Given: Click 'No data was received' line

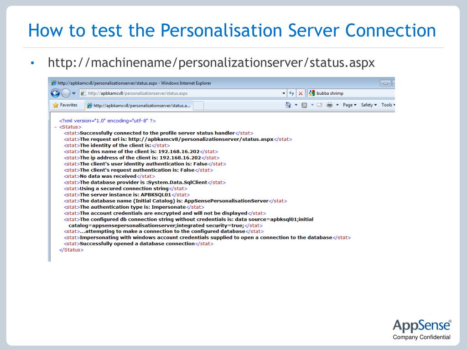Looking at the screenshot, I should pyautogui.click(x=109, y=176).
